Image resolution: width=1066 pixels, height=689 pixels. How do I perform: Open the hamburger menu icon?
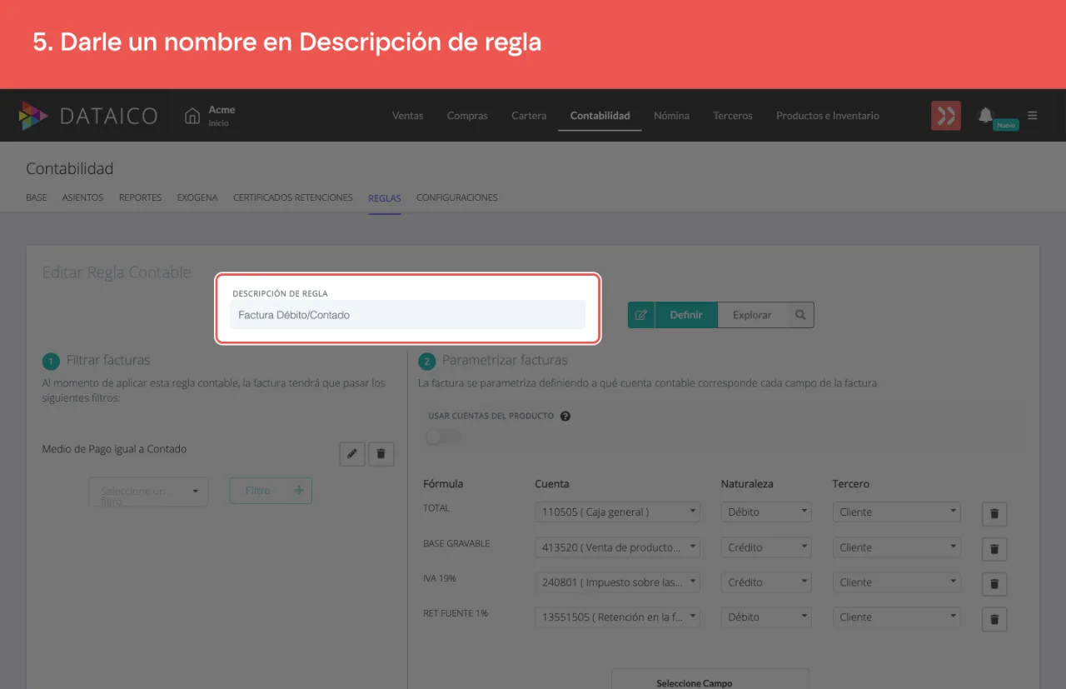(x=1033, y=116)
